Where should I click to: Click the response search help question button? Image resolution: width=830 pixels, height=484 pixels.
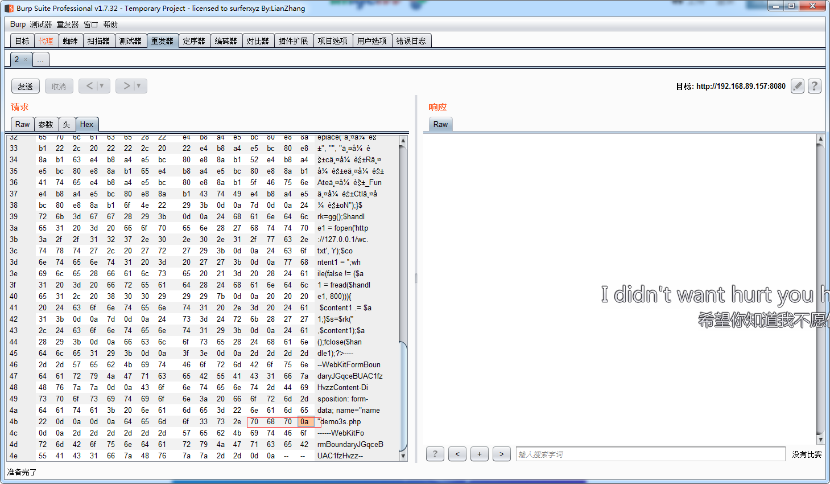[x=435, y=454]
